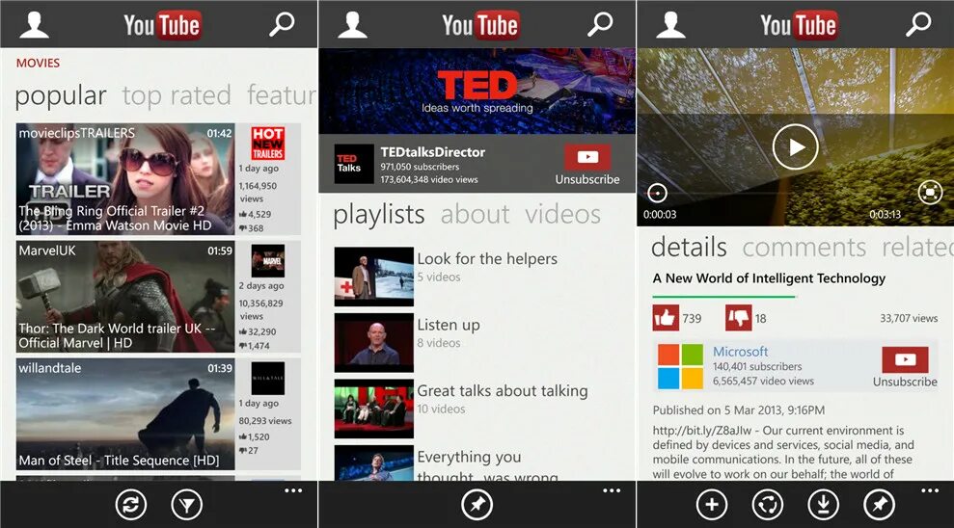Open Thor: The Dark World trailer thumbnail
954x528 pixels.
pyautogui.click(x=125, y=297)
